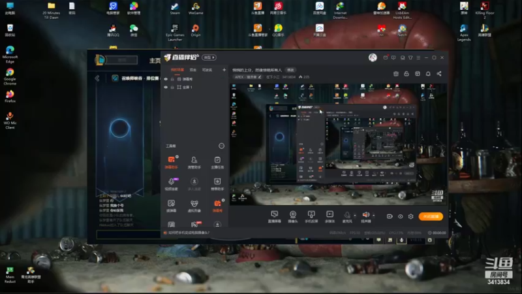Expand toolbox more options circle
This screenshot has width=522, height=294.
click(221, 146)
